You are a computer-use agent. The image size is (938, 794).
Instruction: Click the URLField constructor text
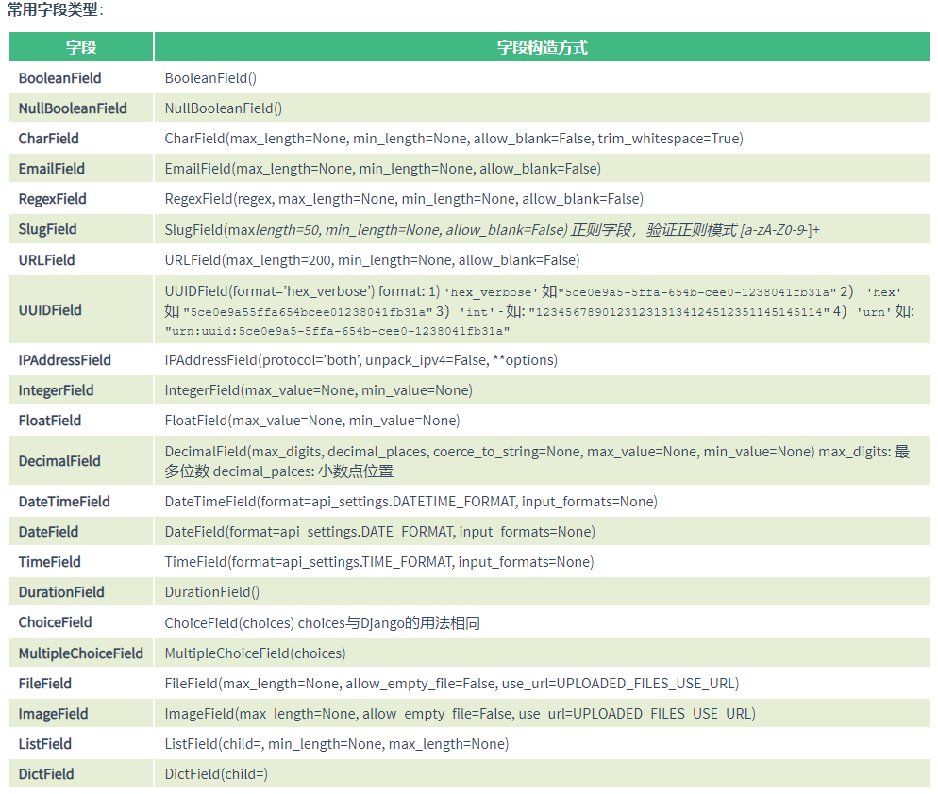tap(372, 260)
